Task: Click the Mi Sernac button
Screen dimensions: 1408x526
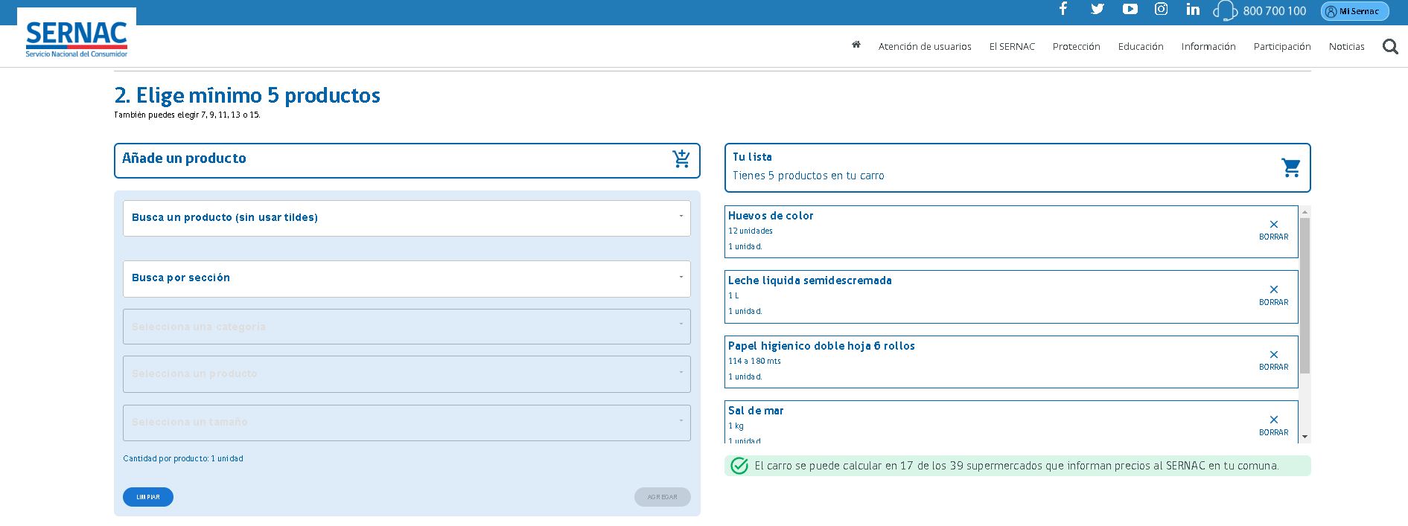Action: 1354,11
